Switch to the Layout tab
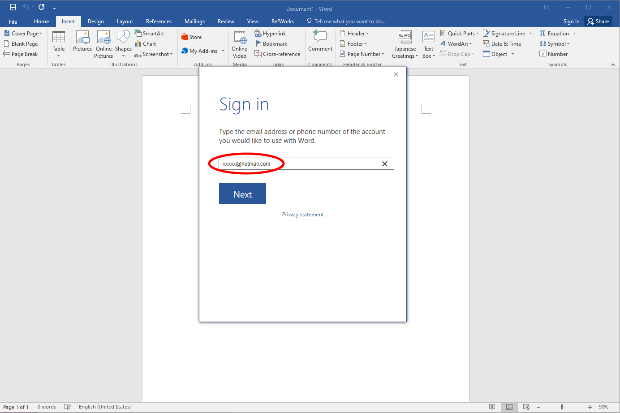Screen dimensions: 620x413 [125, 22]
